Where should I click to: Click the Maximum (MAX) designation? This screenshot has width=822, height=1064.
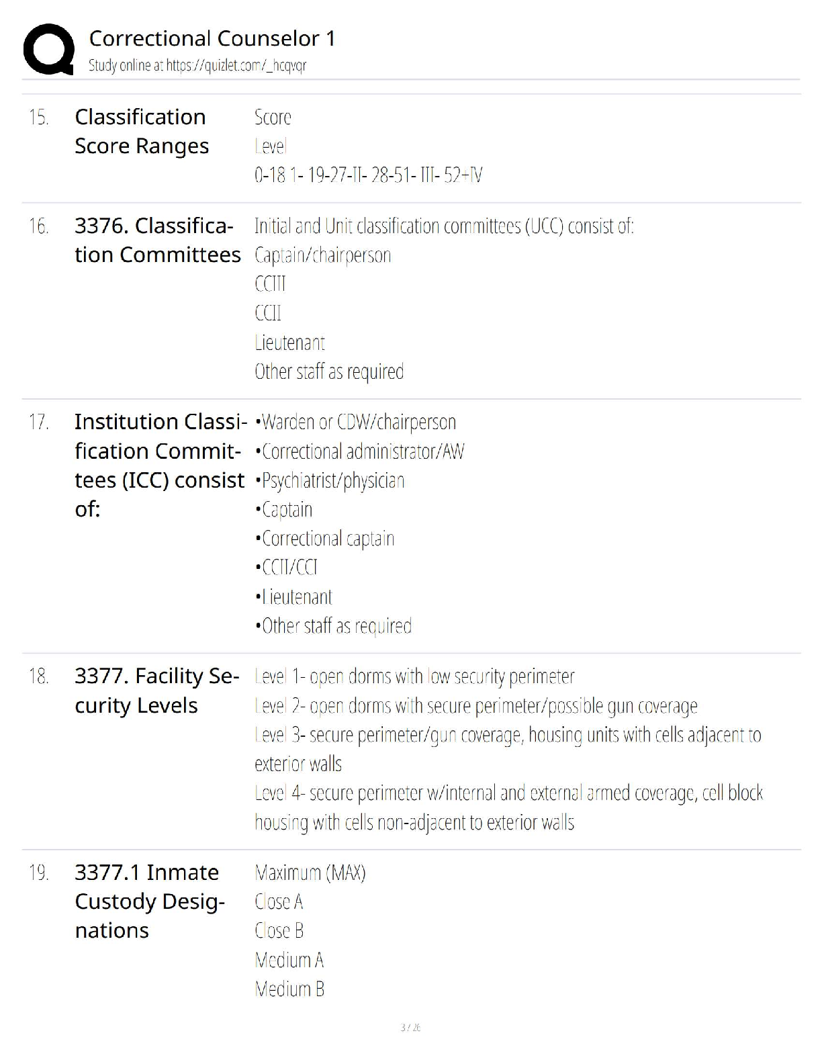310,873
